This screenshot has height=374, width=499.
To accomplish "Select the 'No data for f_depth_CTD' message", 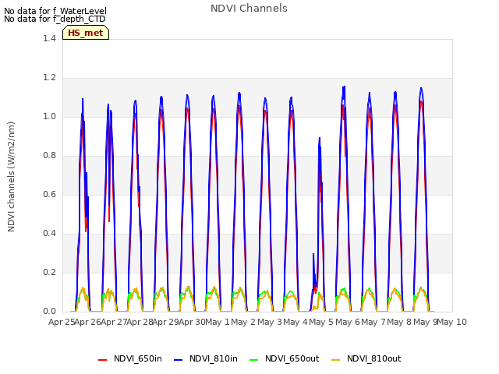I will pos(55,19).
